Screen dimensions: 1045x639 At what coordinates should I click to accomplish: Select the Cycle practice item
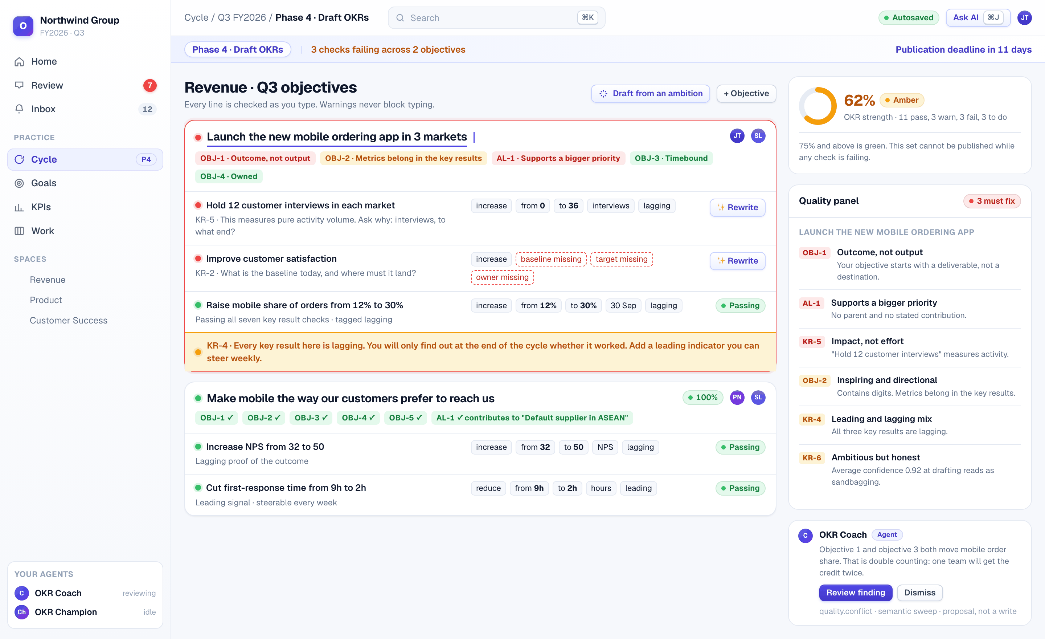pyautogui.click(x=85, y=159)
